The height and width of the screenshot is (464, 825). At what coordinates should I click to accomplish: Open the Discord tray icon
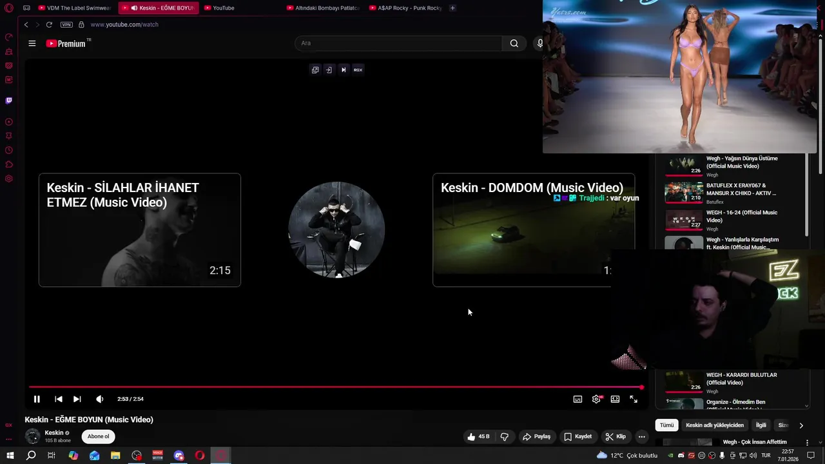click(x=681, y=456)
